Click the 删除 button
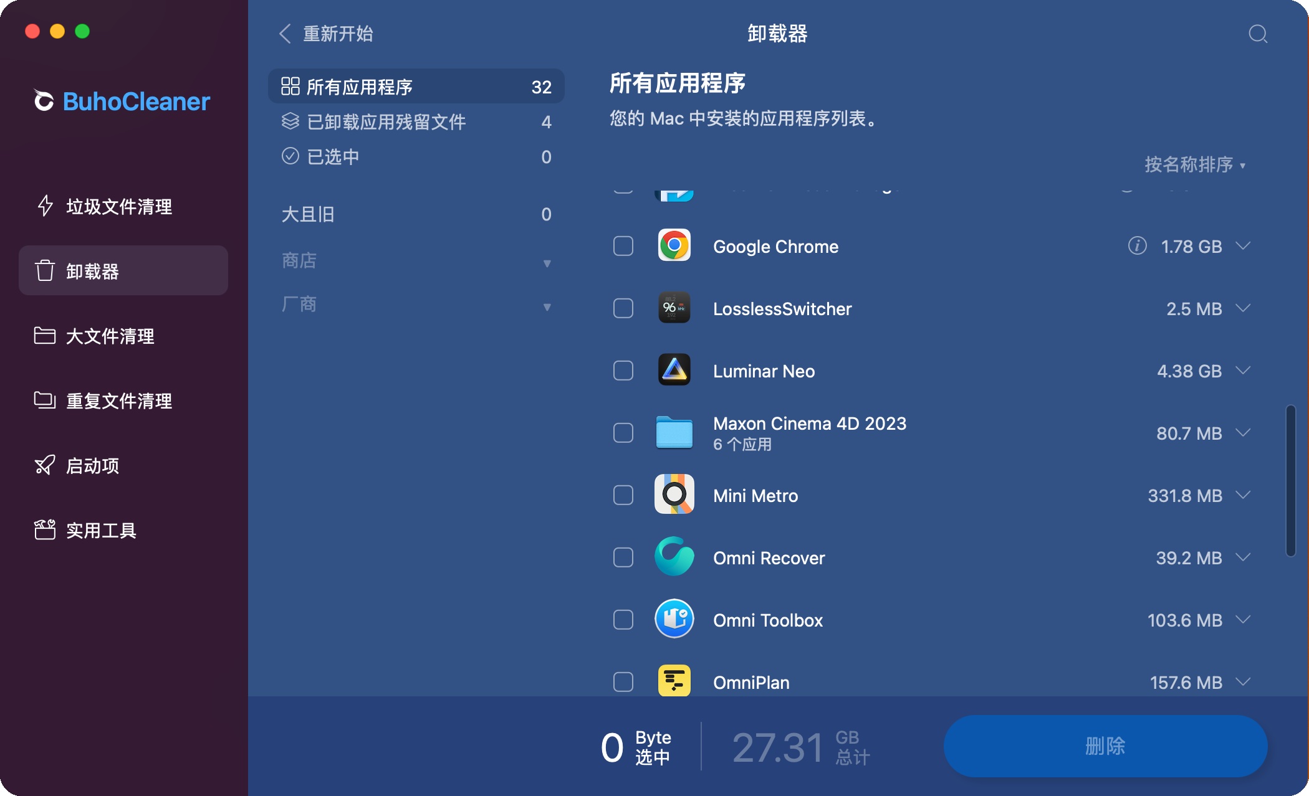This screenshot has height=796, width=1309. point(1105,746)
